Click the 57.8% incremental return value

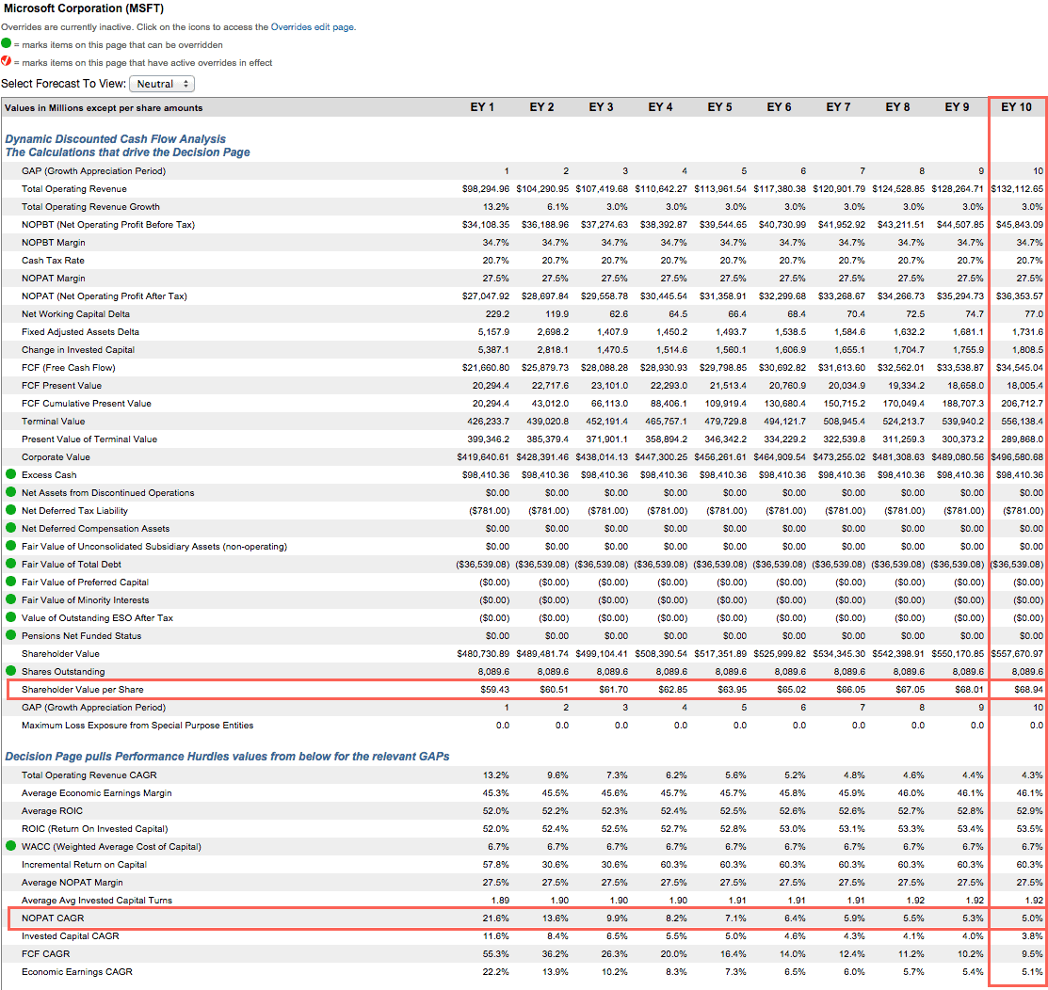[495, 865]
